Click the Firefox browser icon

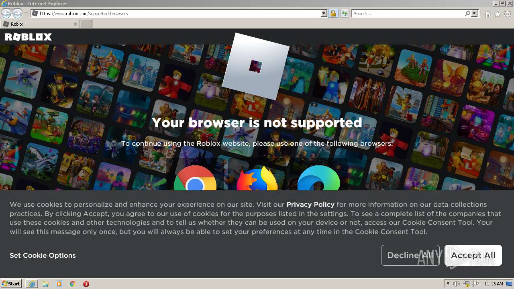coord(257,178)
